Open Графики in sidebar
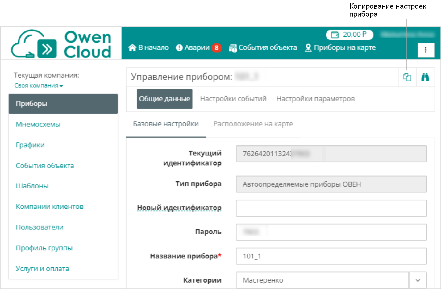 (30, 145)
